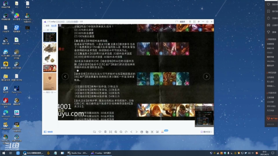Image resolution: width=278 pixels, height=156 pixels.
Task: Open the Windows Start button
Action: (3, 153)
